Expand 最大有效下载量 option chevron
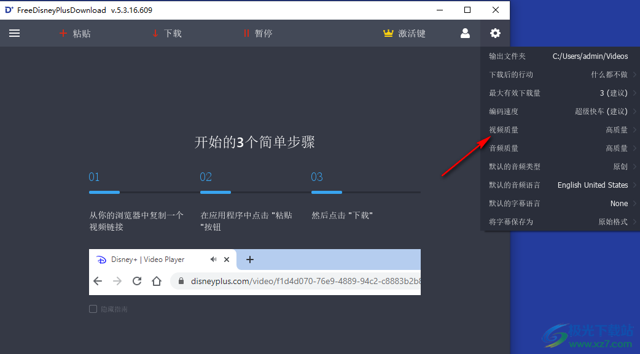Viewport: 640px width, 354px height. point(634,93)
